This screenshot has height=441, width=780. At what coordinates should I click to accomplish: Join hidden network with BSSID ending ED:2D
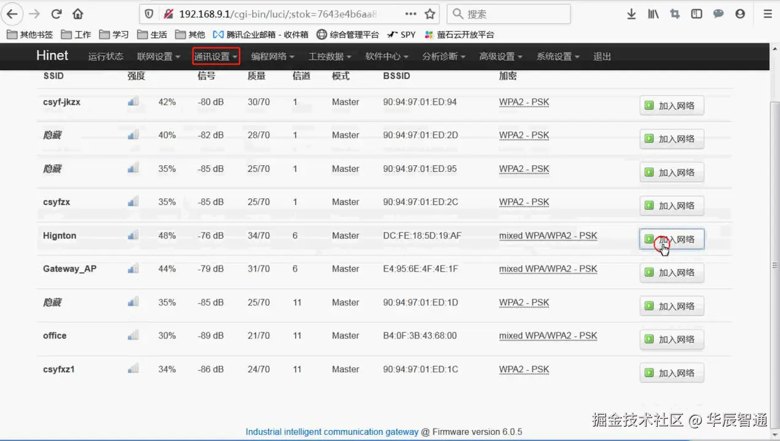pyautogui.click(x=672, y=139)
